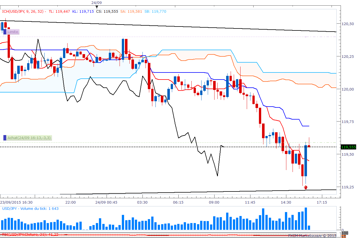Click the RSI(USD/JPY) indicator label

pyautogui.click(x=30, y=234)
